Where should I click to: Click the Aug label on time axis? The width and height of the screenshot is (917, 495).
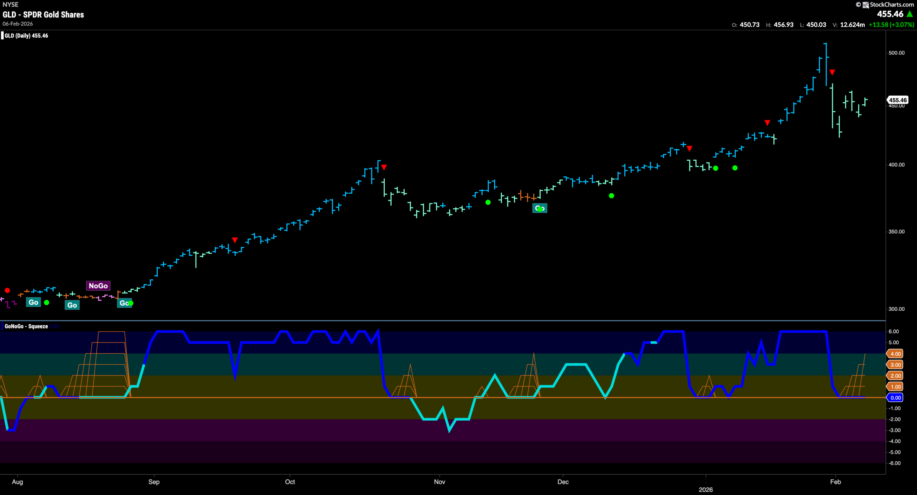click(x=18, y=482)
